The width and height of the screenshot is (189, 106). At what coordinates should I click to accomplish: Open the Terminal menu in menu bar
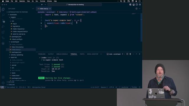(x=43, y=1)
